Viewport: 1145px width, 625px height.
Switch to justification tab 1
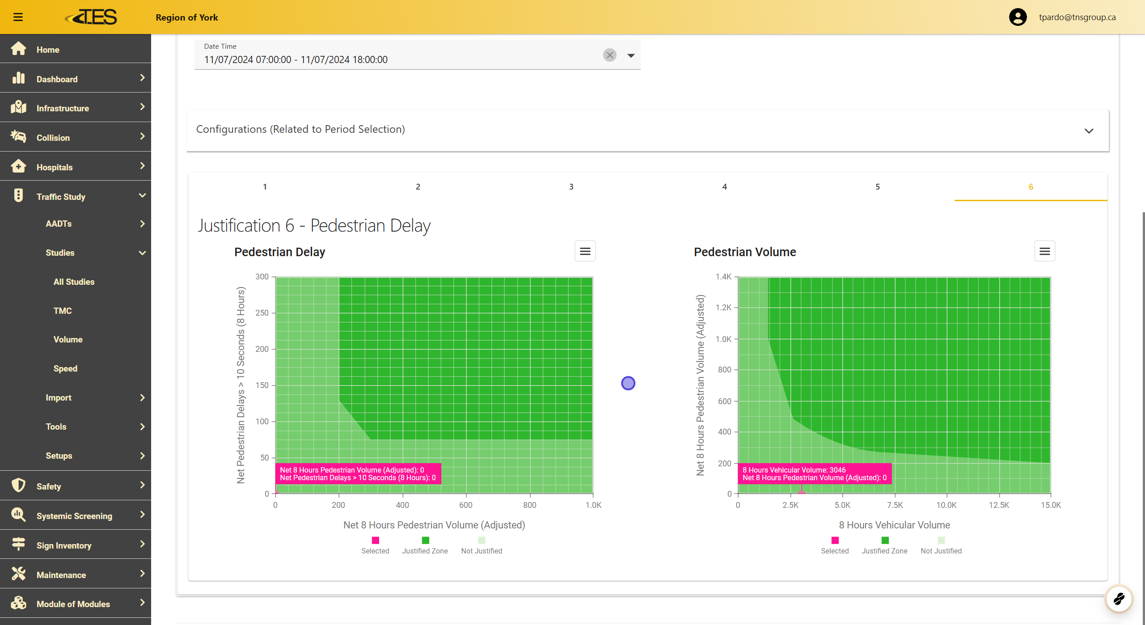pos(265,187)
